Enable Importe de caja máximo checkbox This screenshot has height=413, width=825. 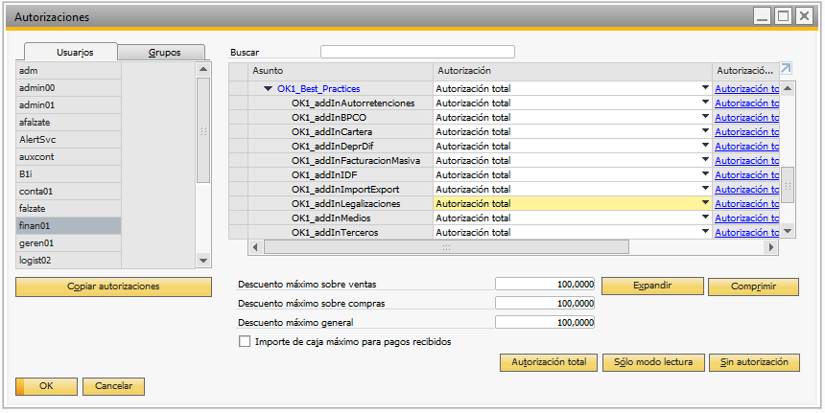tap(245, 341)
